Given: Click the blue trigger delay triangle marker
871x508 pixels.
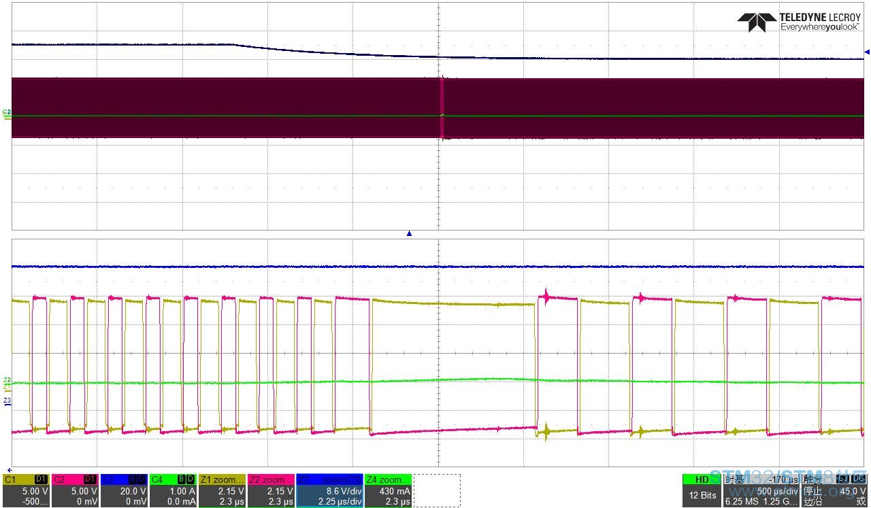Looking at the screenshot, I should [x=409, y=233].
